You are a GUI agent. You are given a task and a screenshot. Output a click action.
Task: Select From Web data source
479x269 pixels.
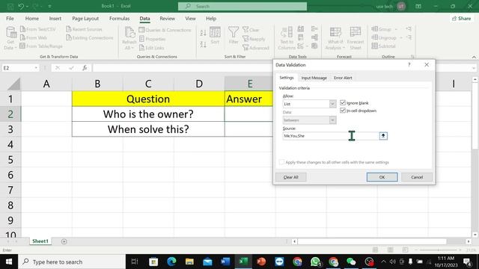tap(34, 38)
